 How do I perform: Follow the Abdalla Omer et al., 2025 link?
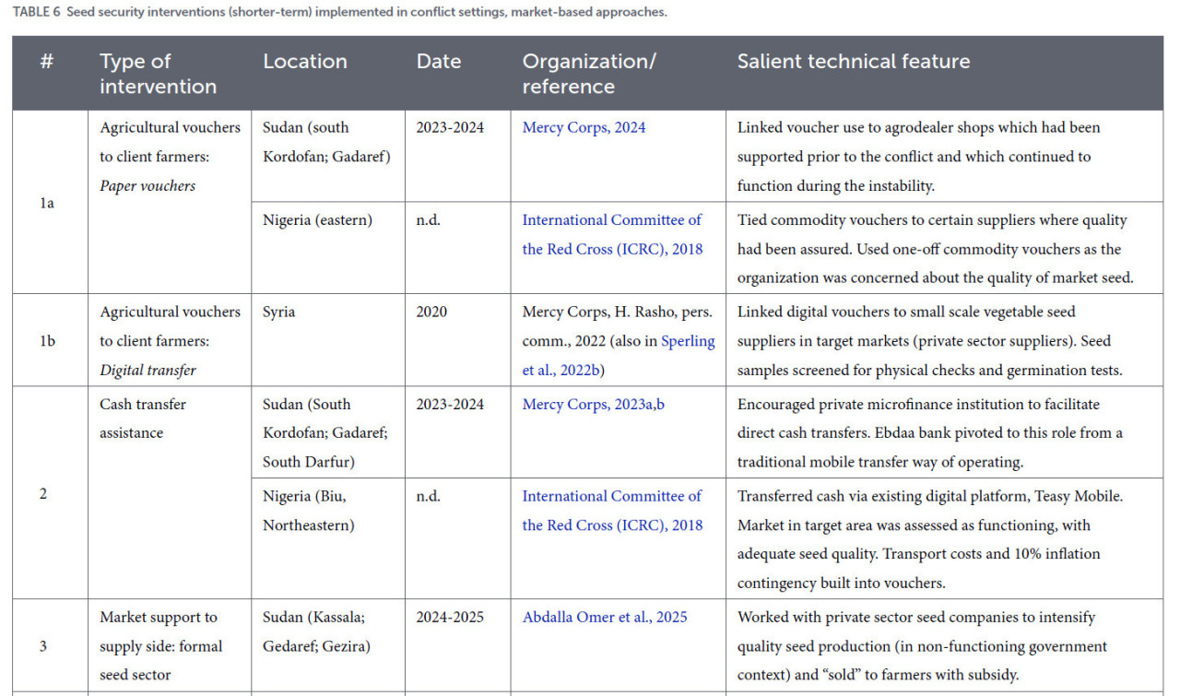(x=605, y=617)
